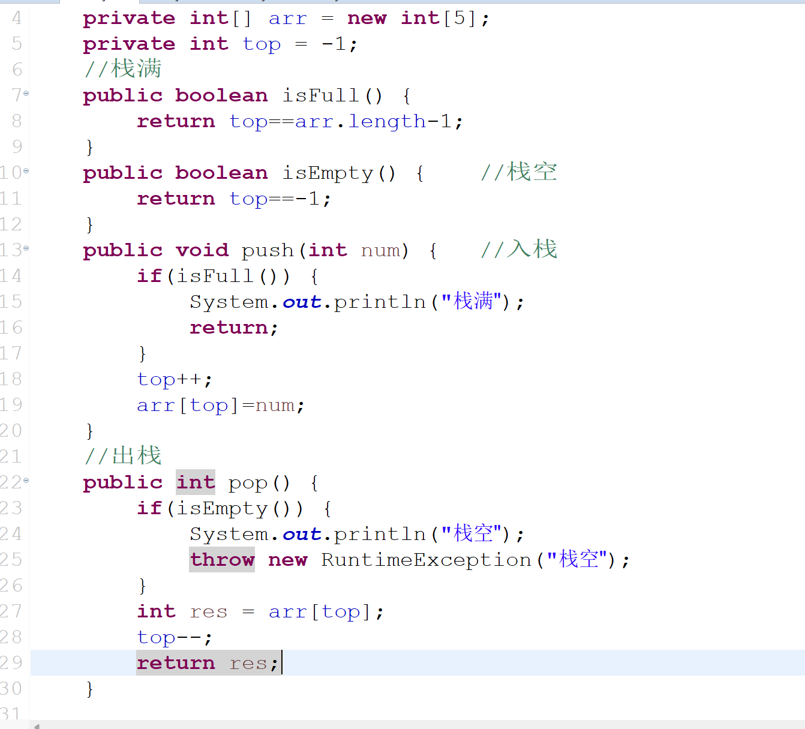Click the highlighted 'throw' keyword

coord(222,559)
